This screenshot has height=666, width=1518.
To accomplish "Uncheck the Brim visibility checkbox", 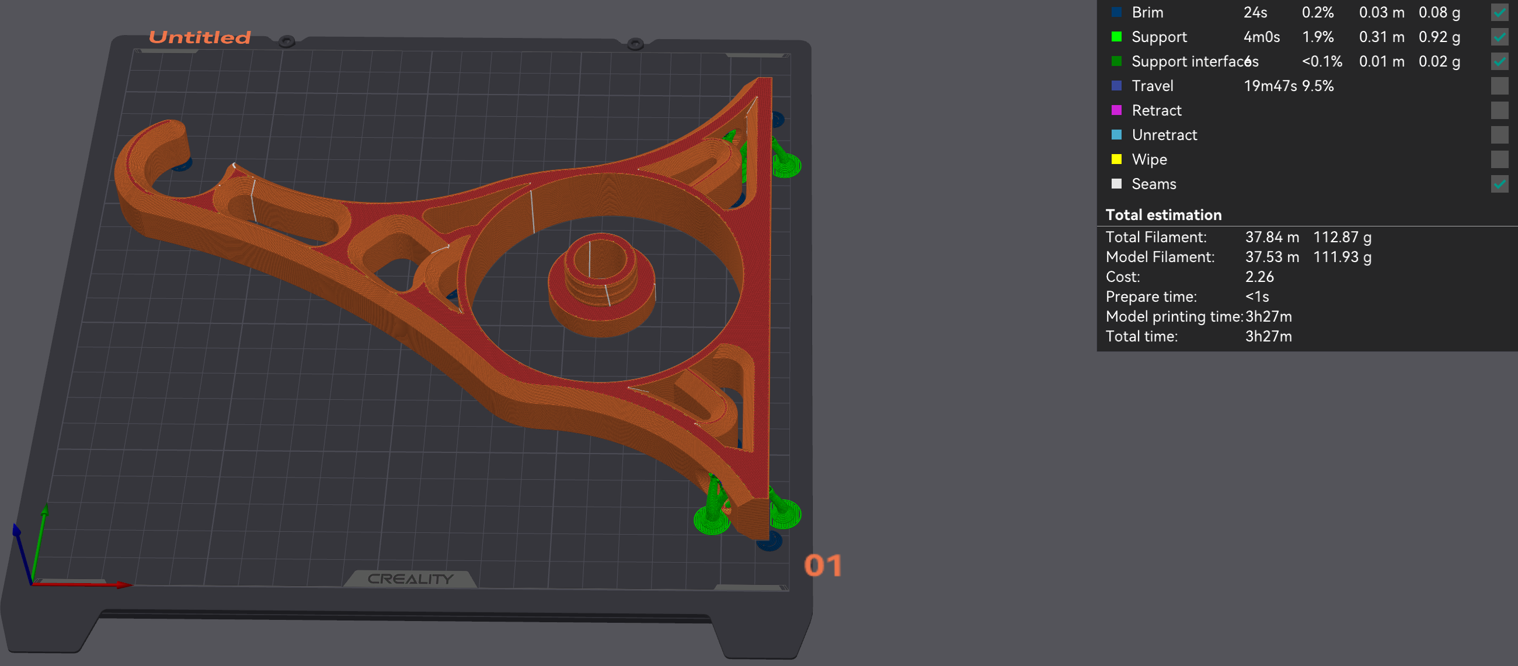I will (1499, 12).
